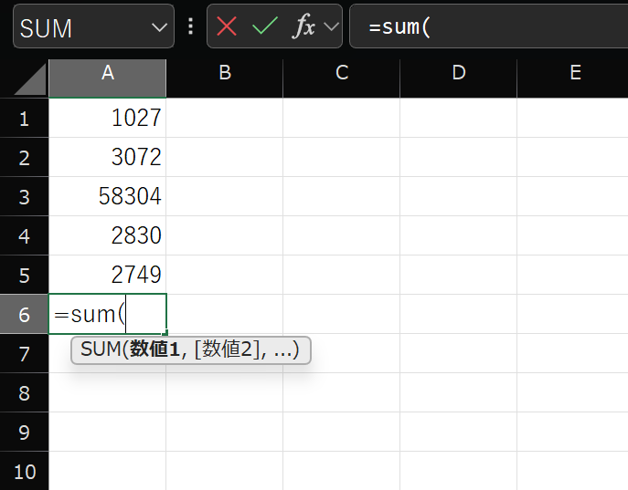The height and width of the screenshot is (490, 628).
Task: Click the editing cell with =sum(
Action: 107,314
